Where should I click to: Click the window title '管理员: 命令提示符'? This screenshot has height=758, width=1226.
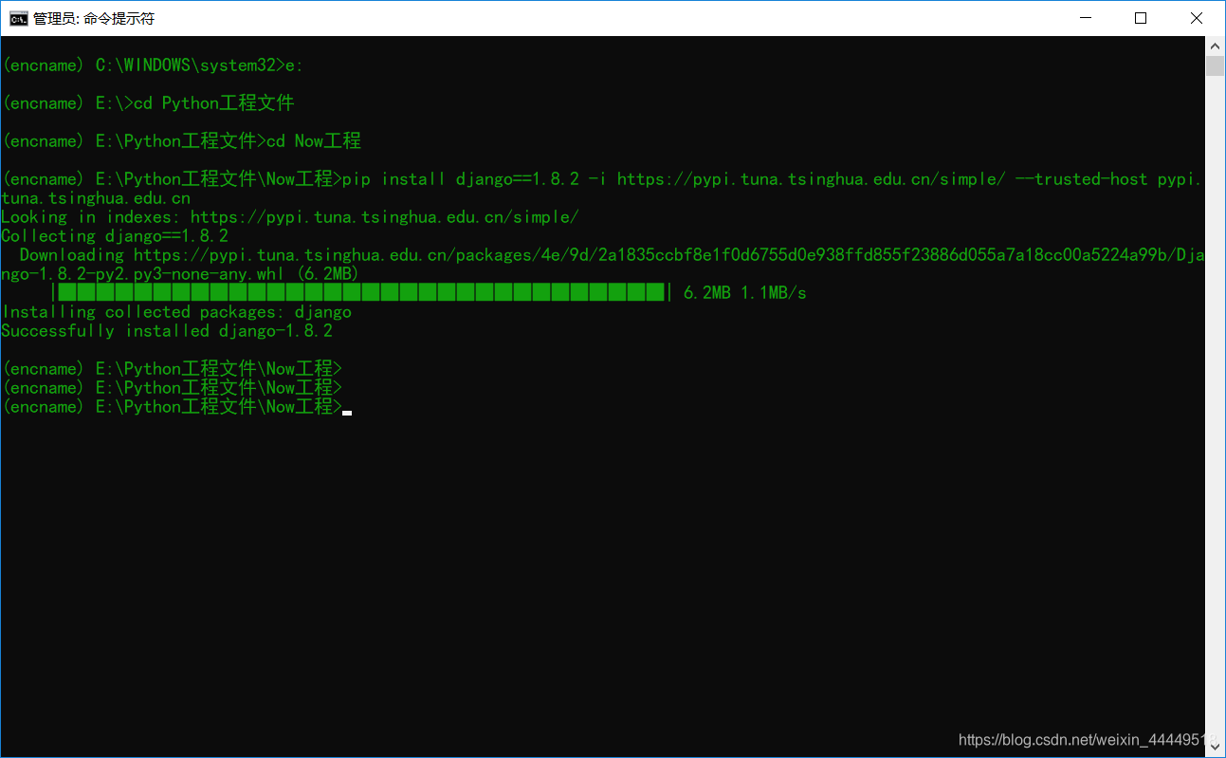[x=94, y=18]
